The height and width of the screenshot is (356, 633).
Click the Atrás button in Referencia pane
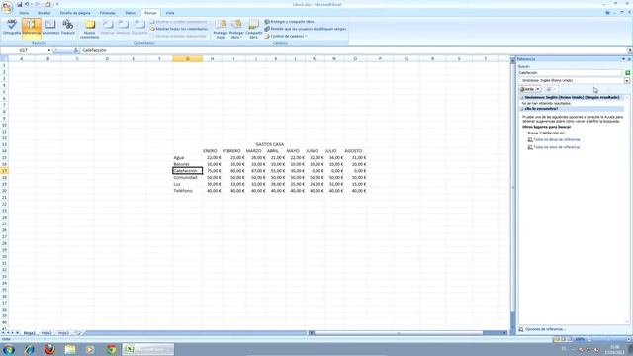pos(527,89)
